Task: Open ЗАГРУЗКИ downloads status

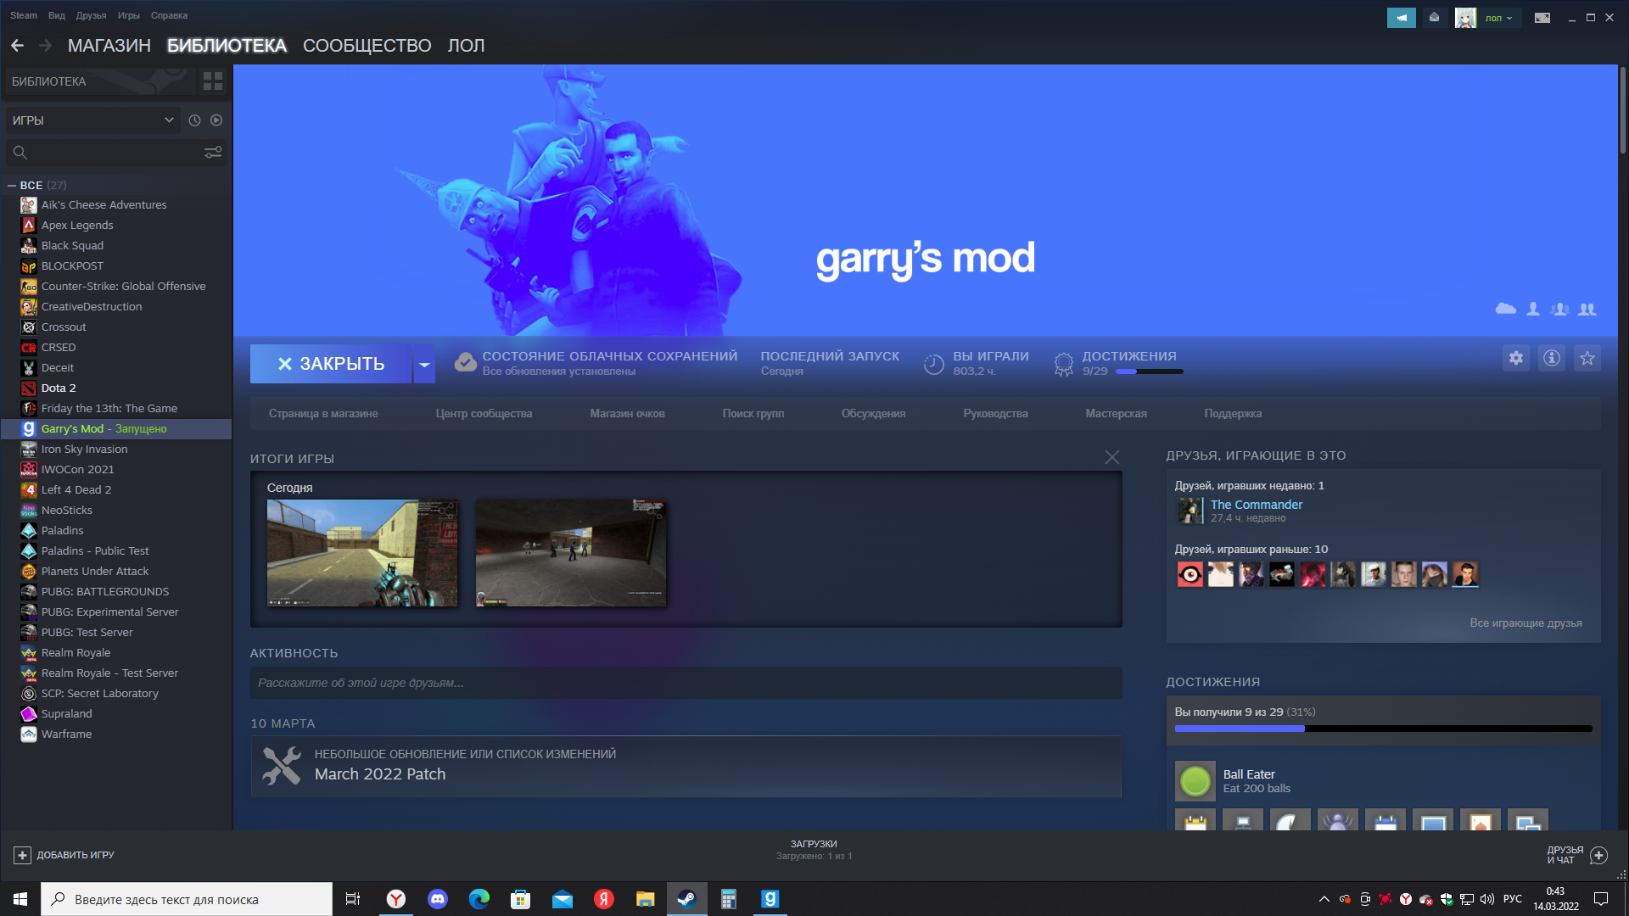Action: coord(814,850)
